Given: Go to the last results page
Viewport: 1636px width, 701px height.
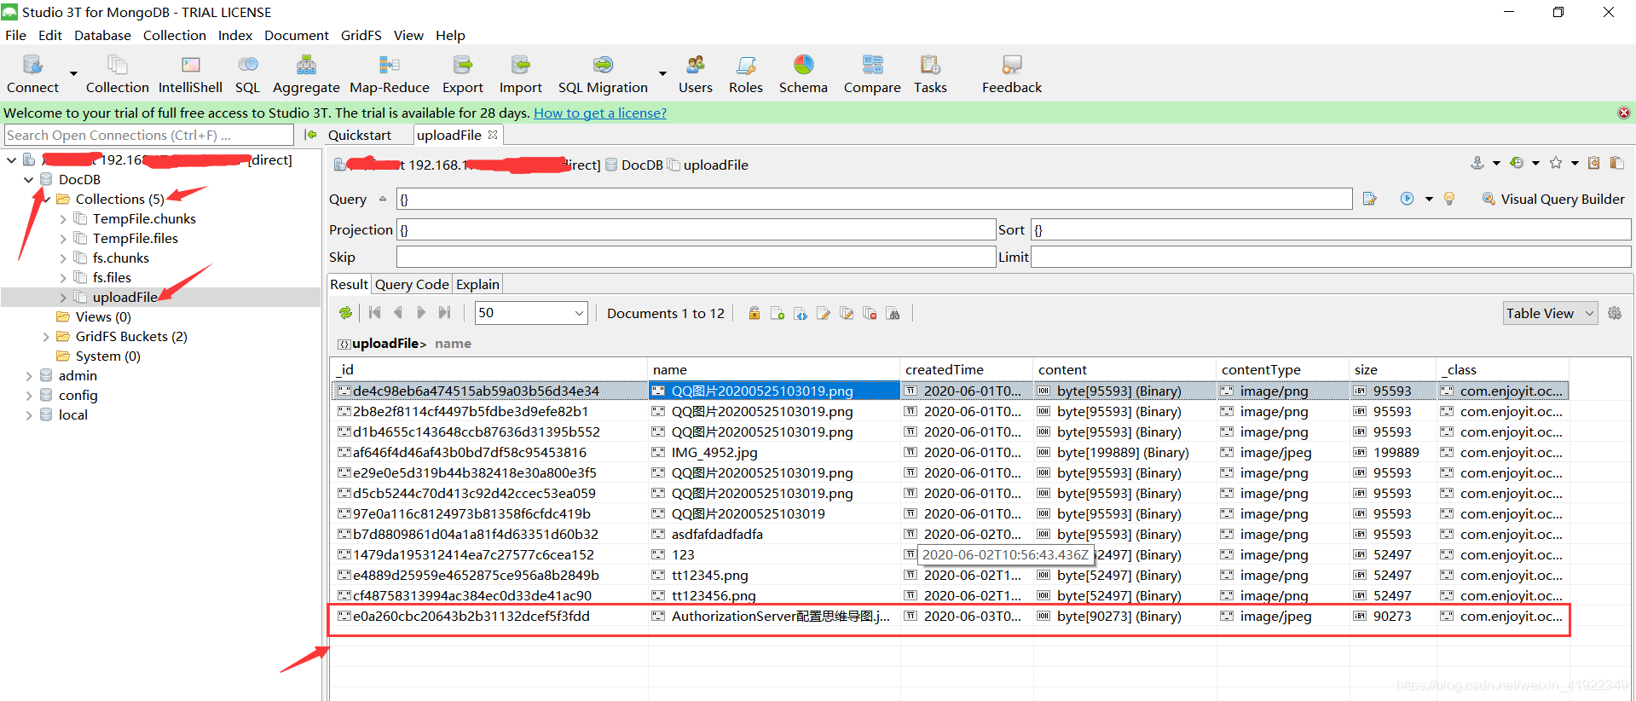Looking at the screenshot, I should click(444, 313).
